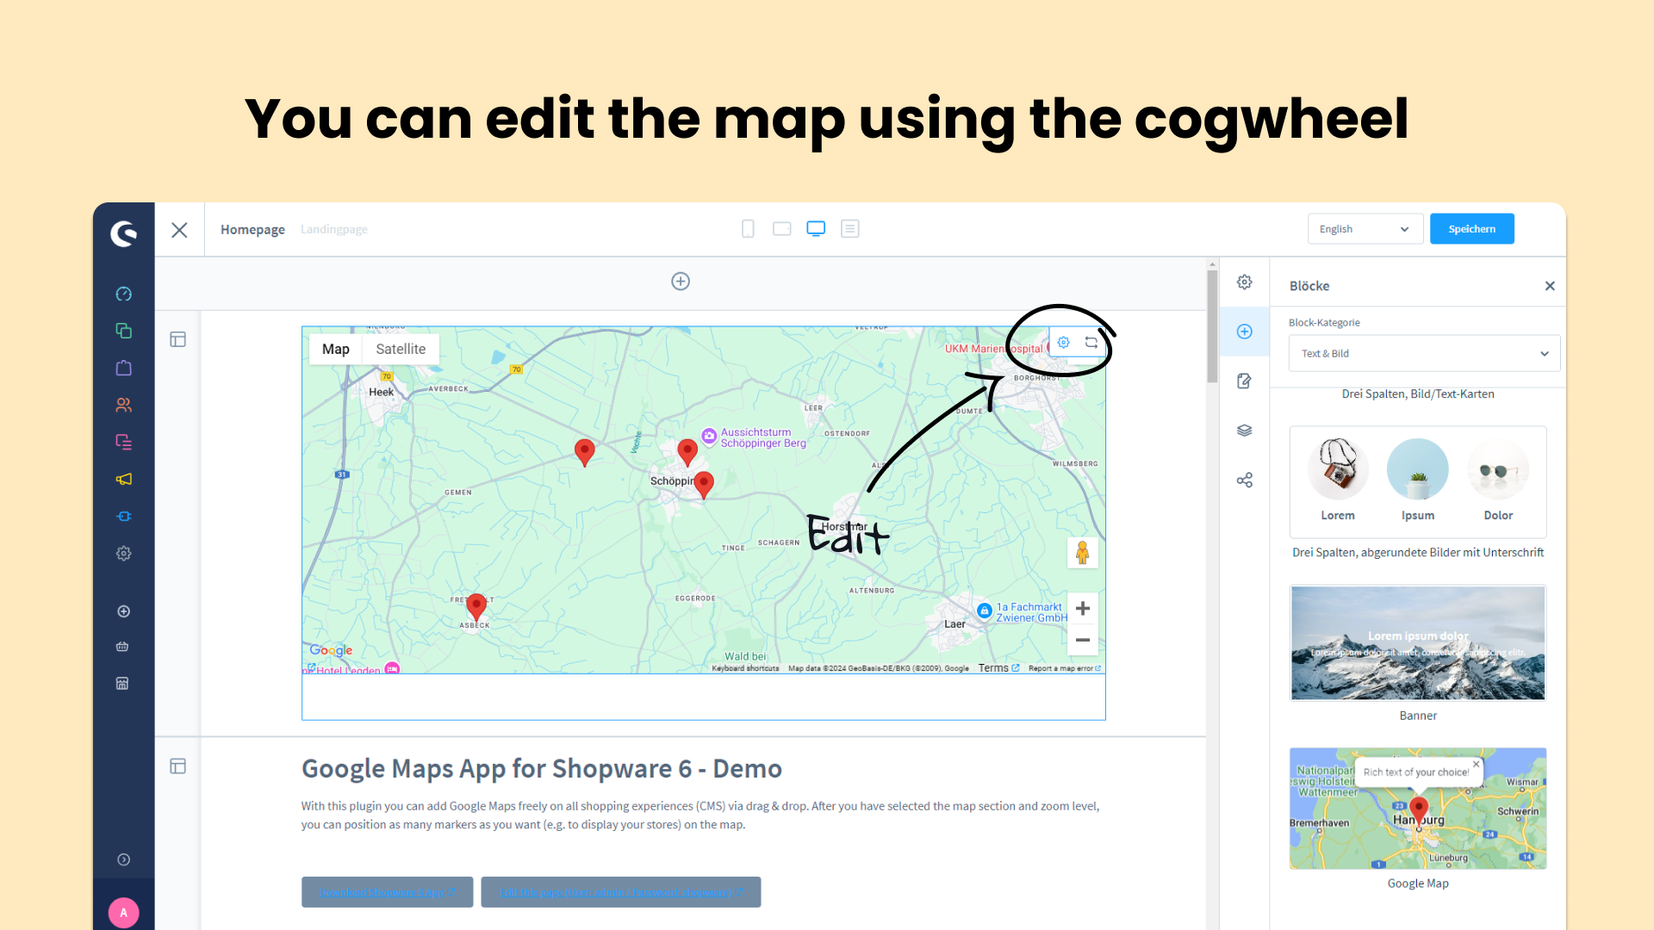Open the Orders bag icon
The width and height of the screenshot is (1654, 930).
[x=123, y=368]
